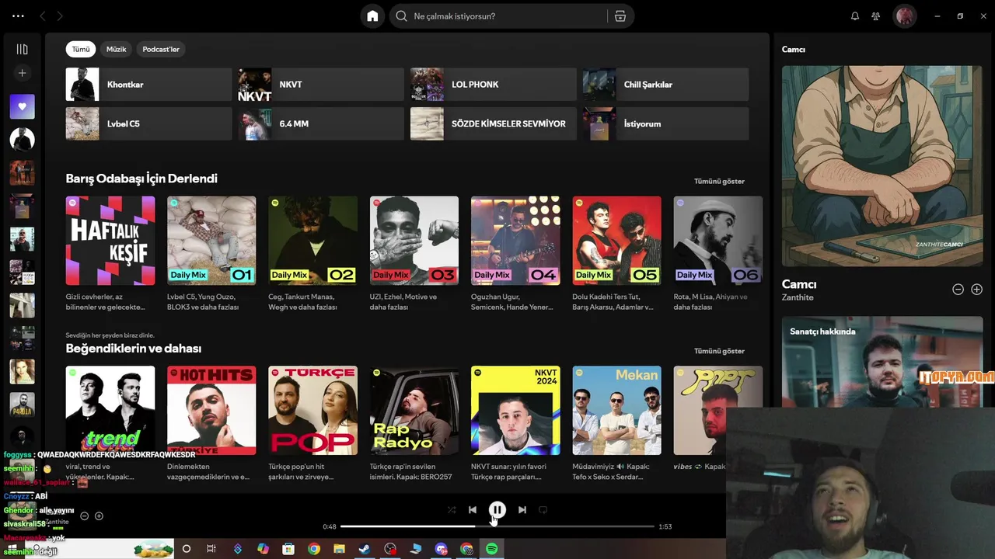Open SÖZDE KİMSELER SEVMİYOR tile

click(x=494, y=123)
